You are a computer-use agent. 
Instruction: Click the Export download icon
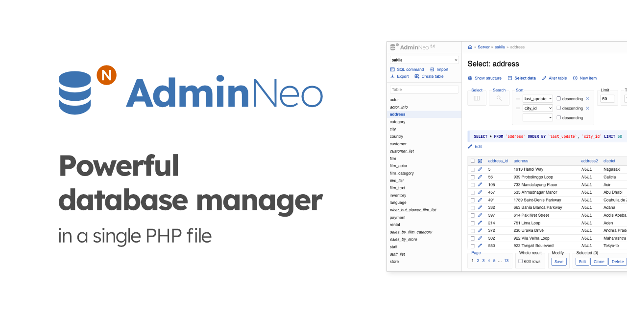392,76
